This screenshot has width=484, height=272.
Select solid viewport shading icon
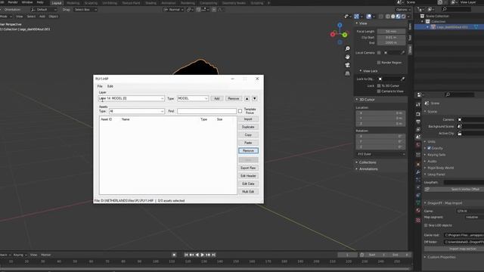tap(393, 17)
